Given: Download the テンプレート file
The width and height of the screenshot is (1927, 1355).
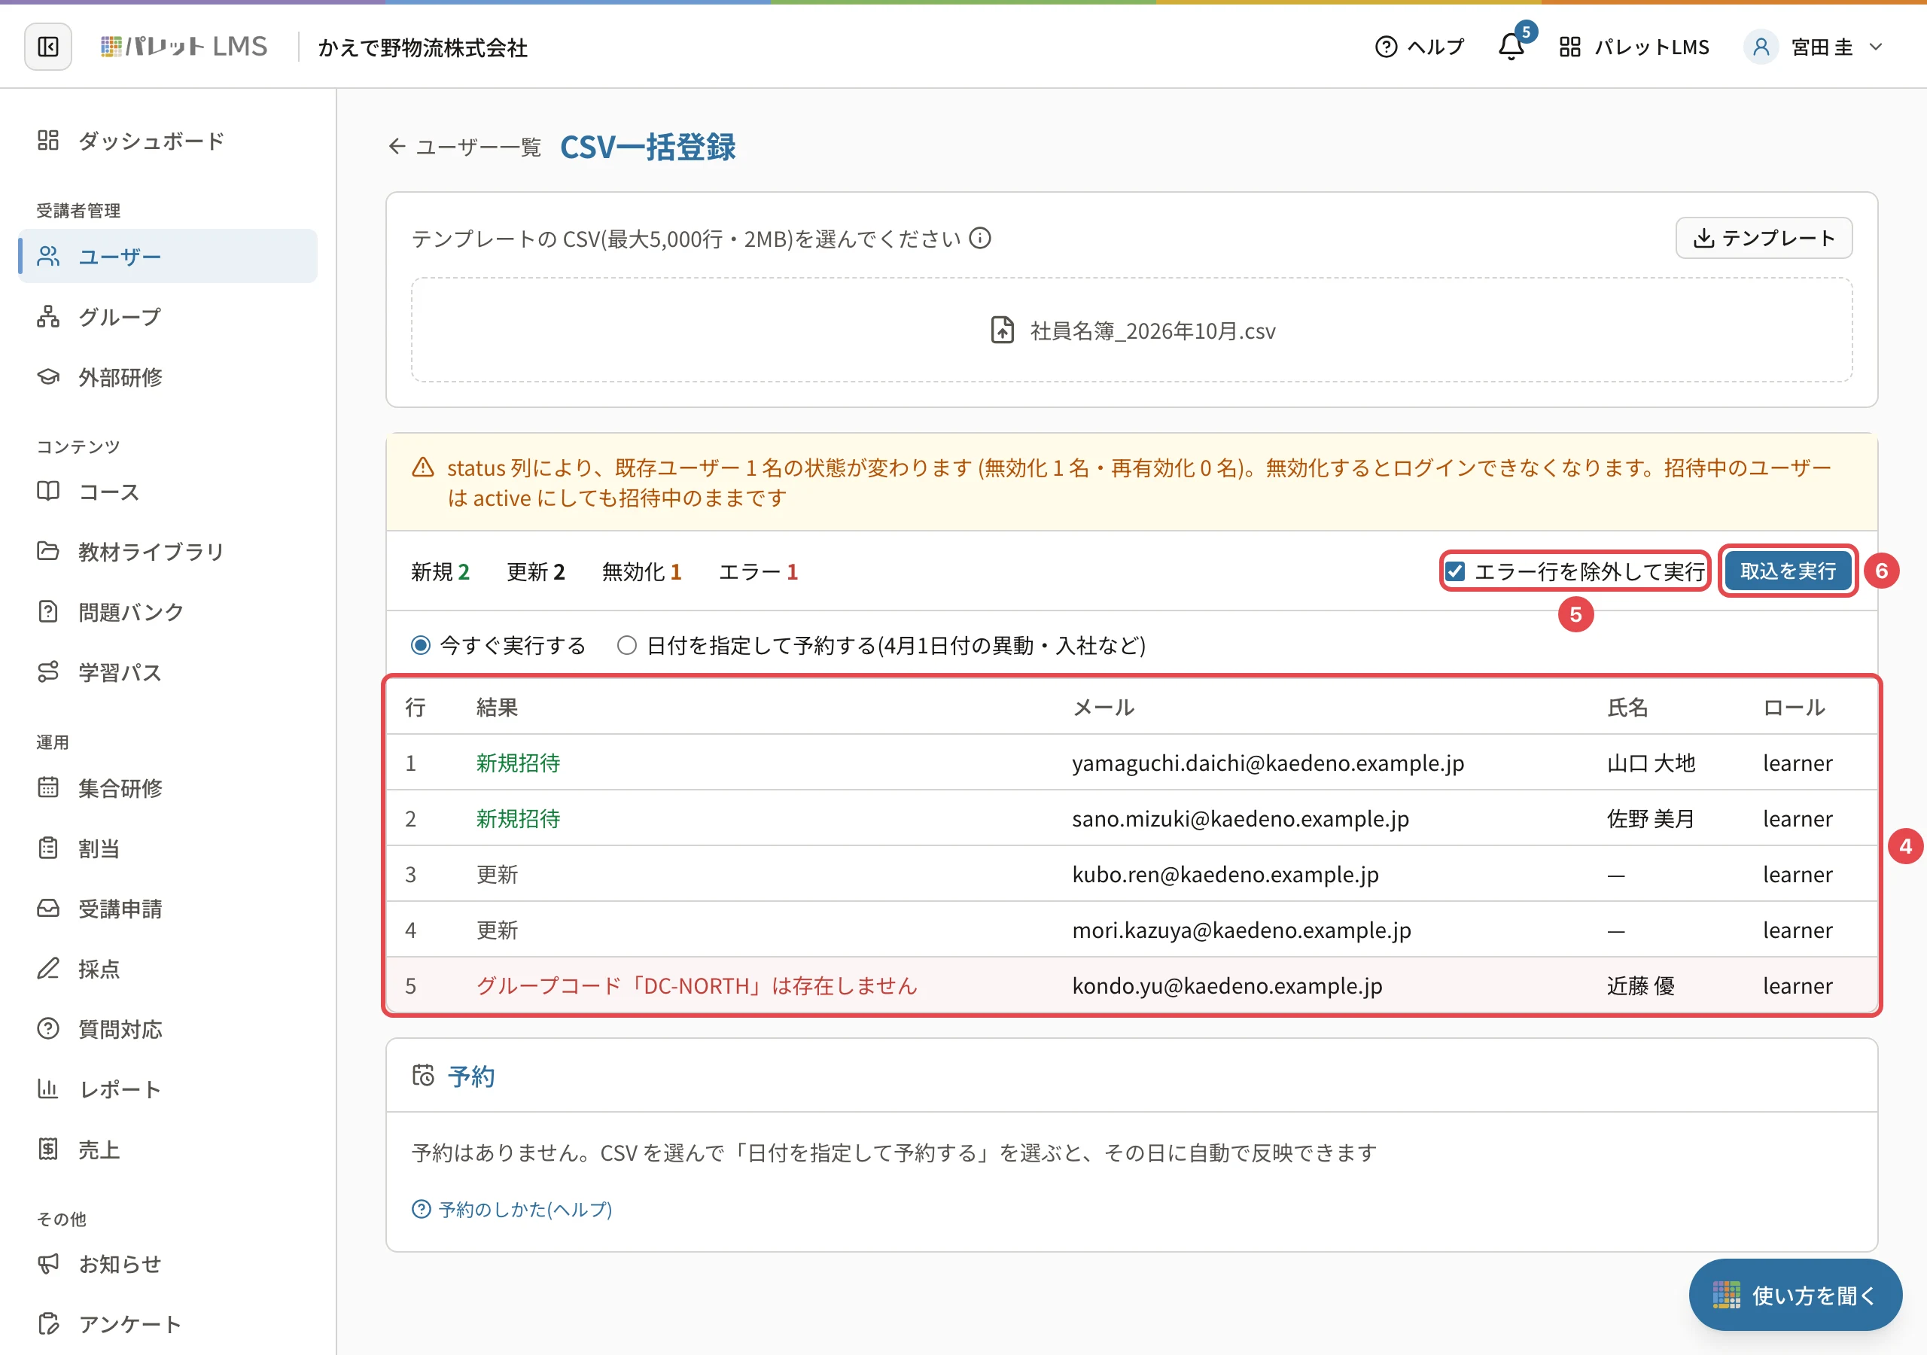Looking at the screenshot, I should tap(1764, 239).
